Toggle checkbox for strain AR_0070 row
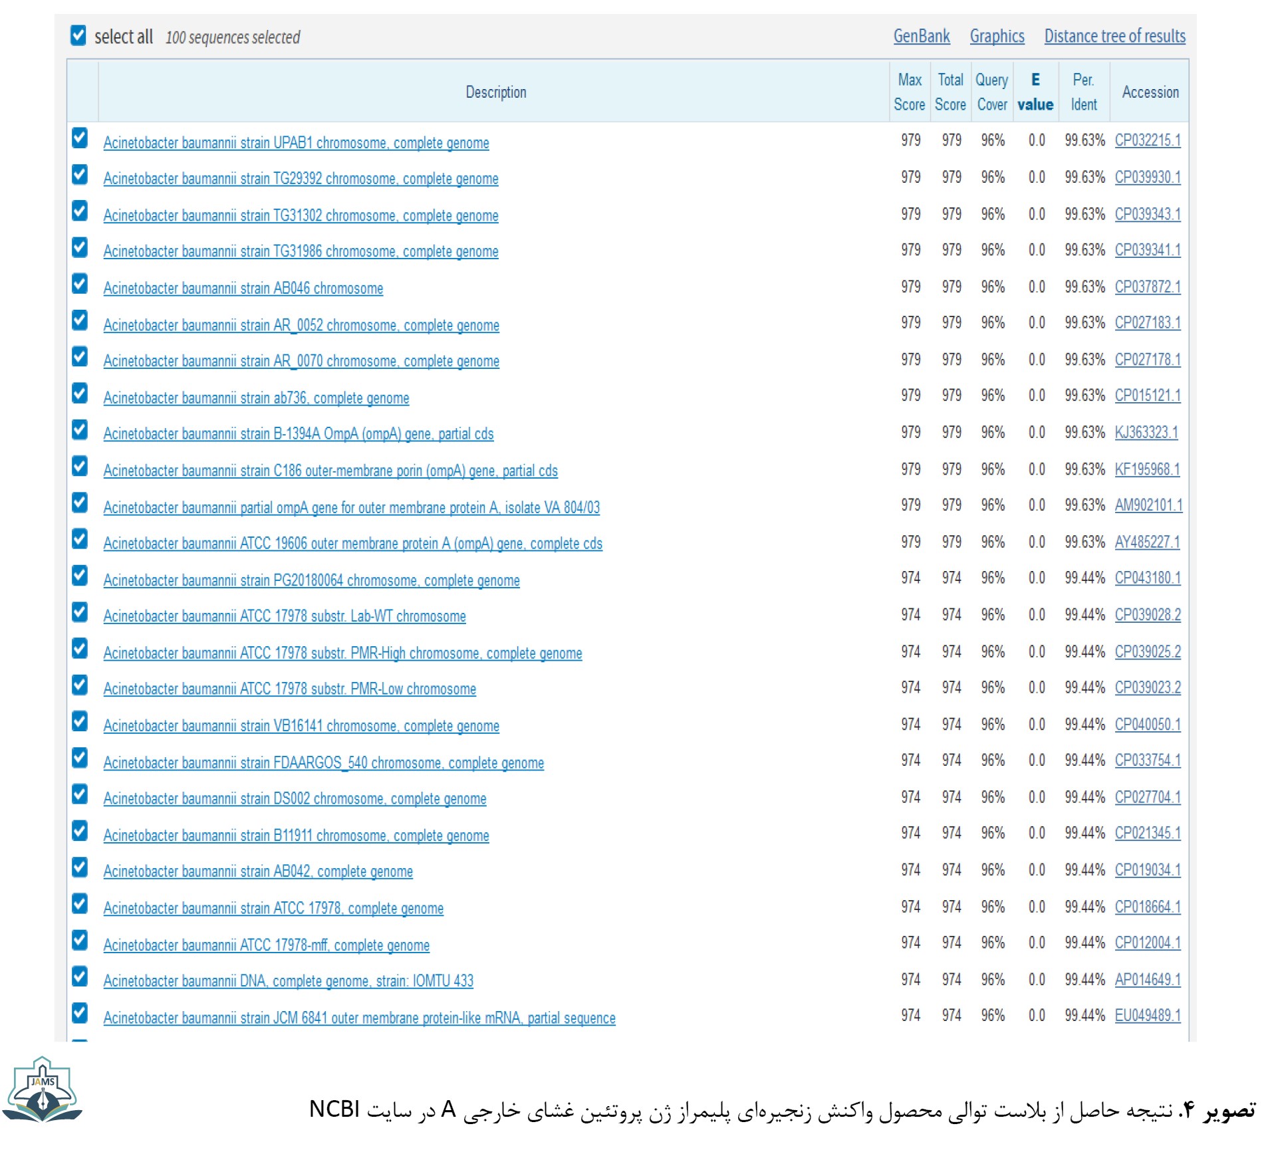The image size is (1264, 1152). (x=80, y=356)
